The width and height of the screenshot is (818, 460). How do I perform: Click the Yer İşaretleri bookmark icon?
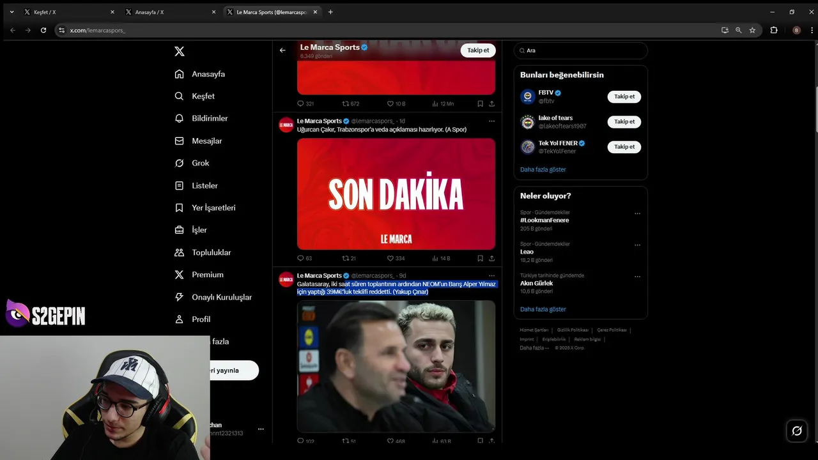pos(180,208)
